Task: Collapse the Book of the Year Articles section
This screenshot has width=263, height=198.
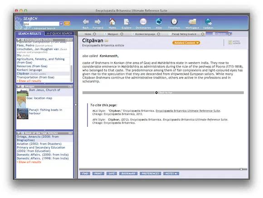Action: [x=19, y=133]
